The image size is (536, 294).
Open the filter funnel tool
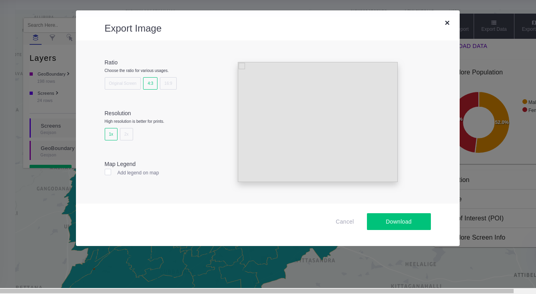click(52, 38)
